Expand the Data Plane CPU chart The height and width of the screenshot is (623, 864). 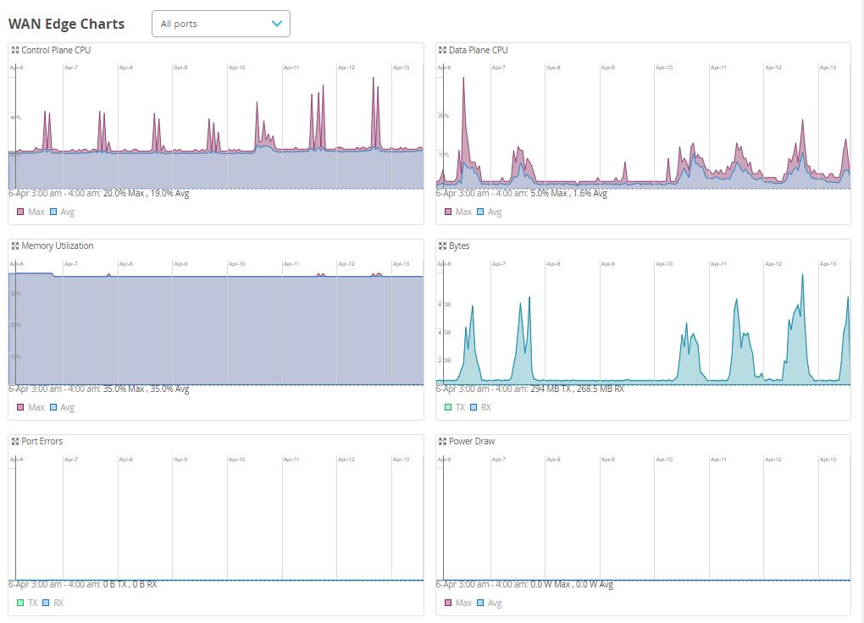coord(442,50)
